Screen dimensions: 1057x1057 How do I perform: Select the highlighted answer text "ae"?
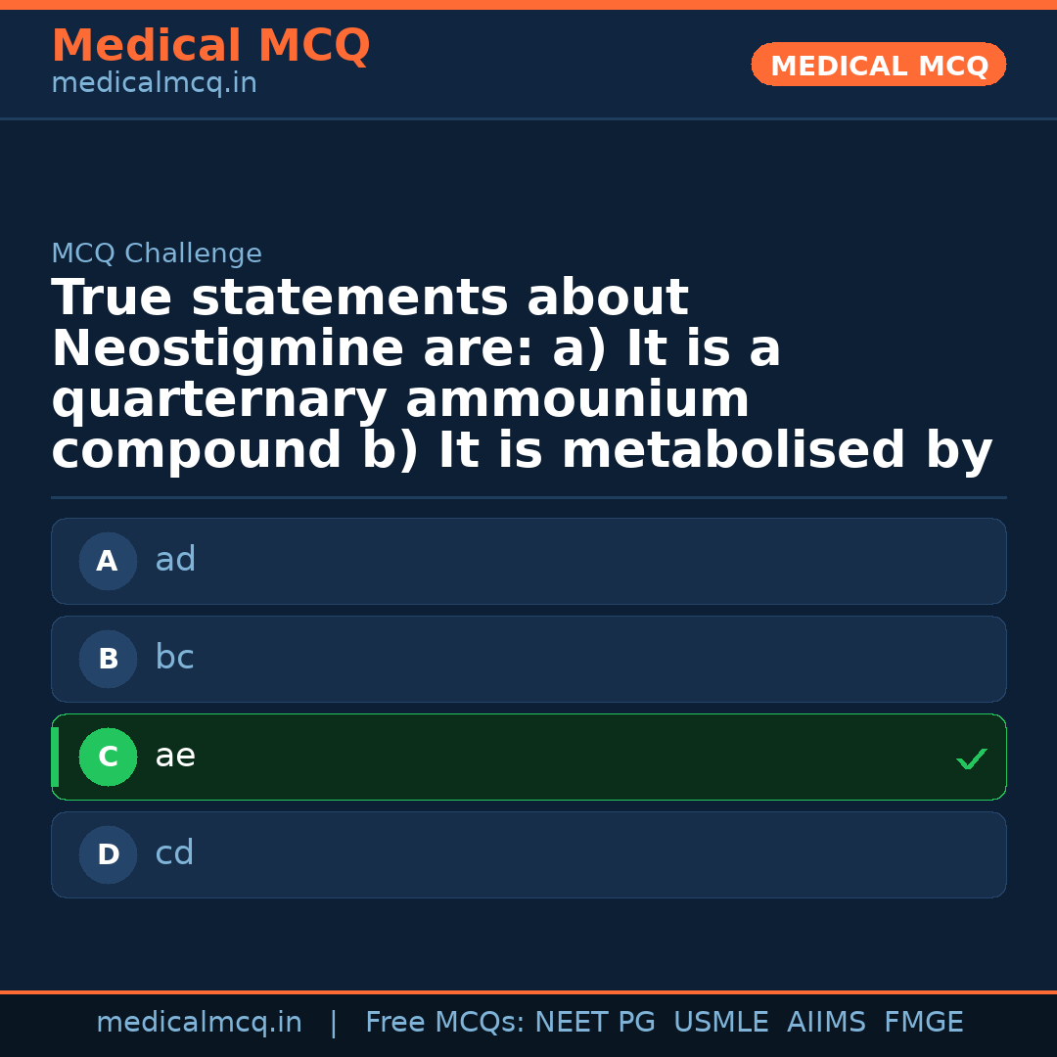[x=175, y=756]
